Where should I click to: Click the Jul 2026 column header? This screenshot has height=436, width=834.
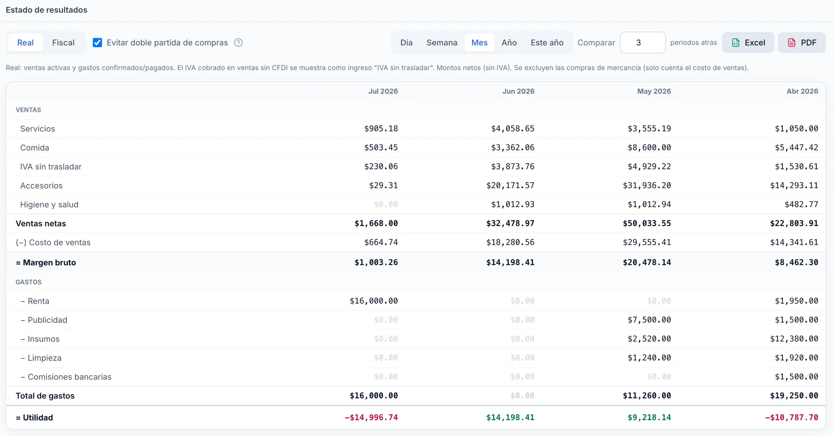[383, 91]
